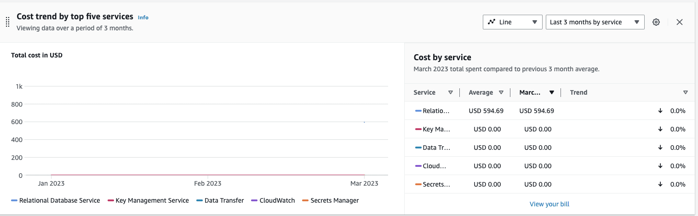The width and height of the screenshot is (698, 216).
Task: Click trend arrow in CloudWatch row
Action: click(660, 166)
